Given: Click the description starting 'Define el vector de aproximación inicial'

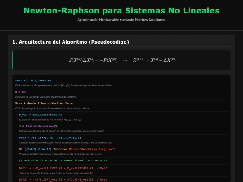Looking at the screenshot, I should pyautogui.click(x=64, y=85).
